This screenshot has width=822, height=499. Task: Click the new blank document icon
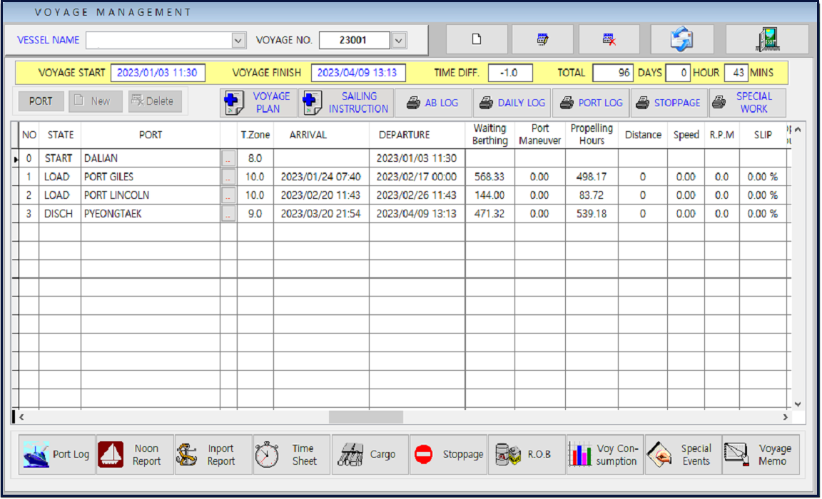point(476,39)
